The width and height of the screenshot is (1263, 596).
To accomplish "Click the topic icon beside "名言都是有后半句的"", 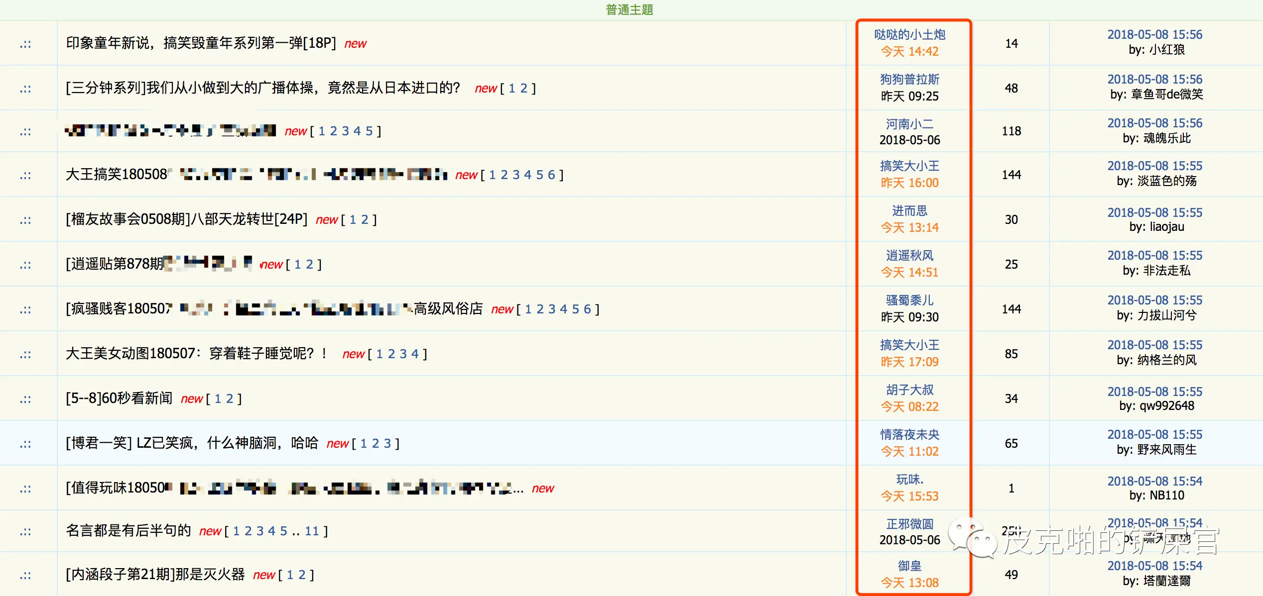I will tap(25, 530).
